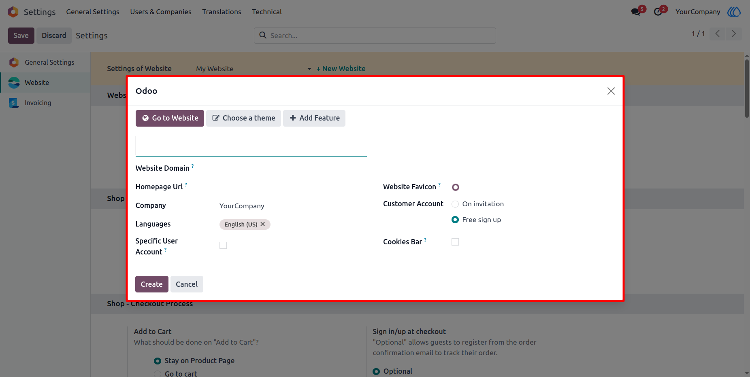Click the Discard button
This screenshot has width=750, height=377.
coord(54,36)
